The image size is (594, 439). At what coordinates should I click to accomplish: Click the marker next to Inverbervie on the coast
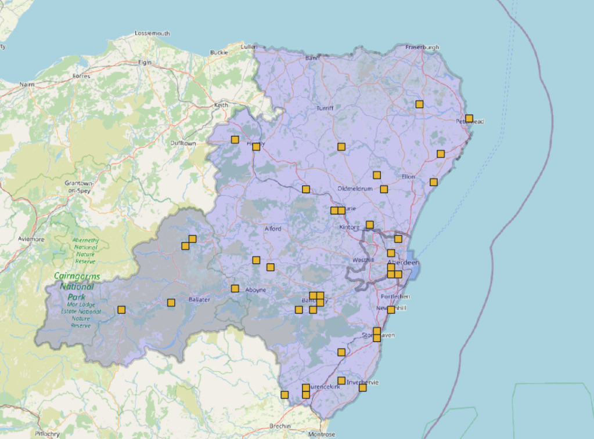pos(362,387)
